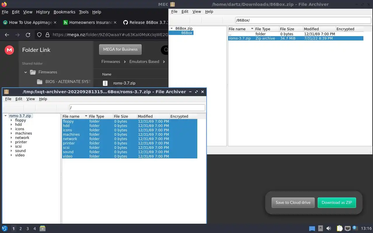Click the Firmwares folder icon in MEGA
Viewport: 373px width, 233px height.
[33, 72]
